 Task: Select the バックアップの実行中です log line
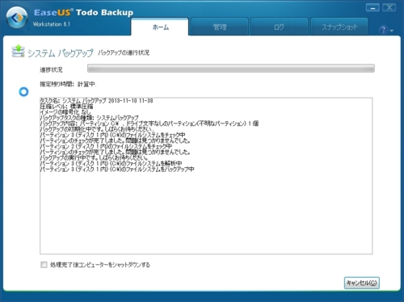[x=94, y=157]
